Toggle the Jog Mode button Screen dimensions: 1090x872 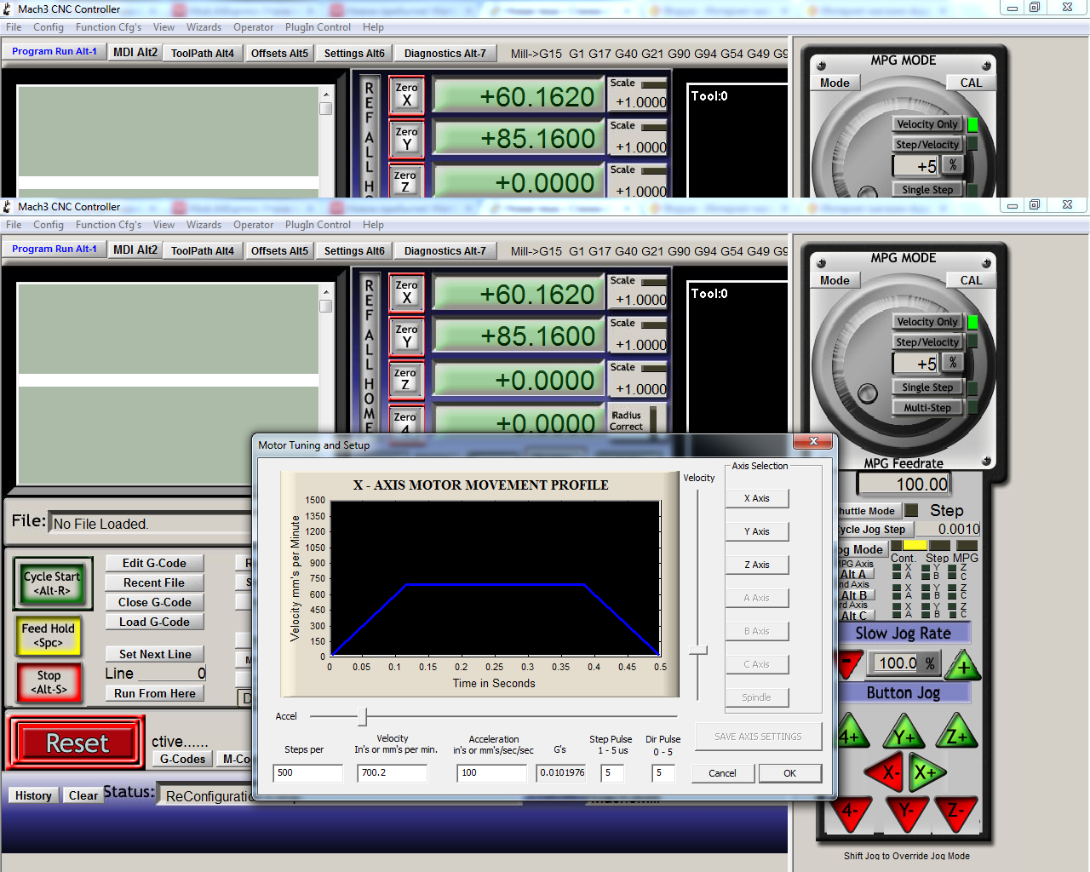[862, 550]
